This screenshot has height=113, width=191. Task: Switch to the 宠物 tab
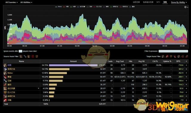click(x=165, y=2)
